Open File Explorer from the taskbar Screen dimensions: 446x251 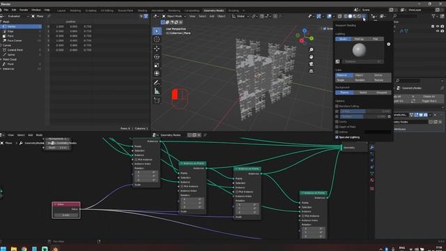14,249
